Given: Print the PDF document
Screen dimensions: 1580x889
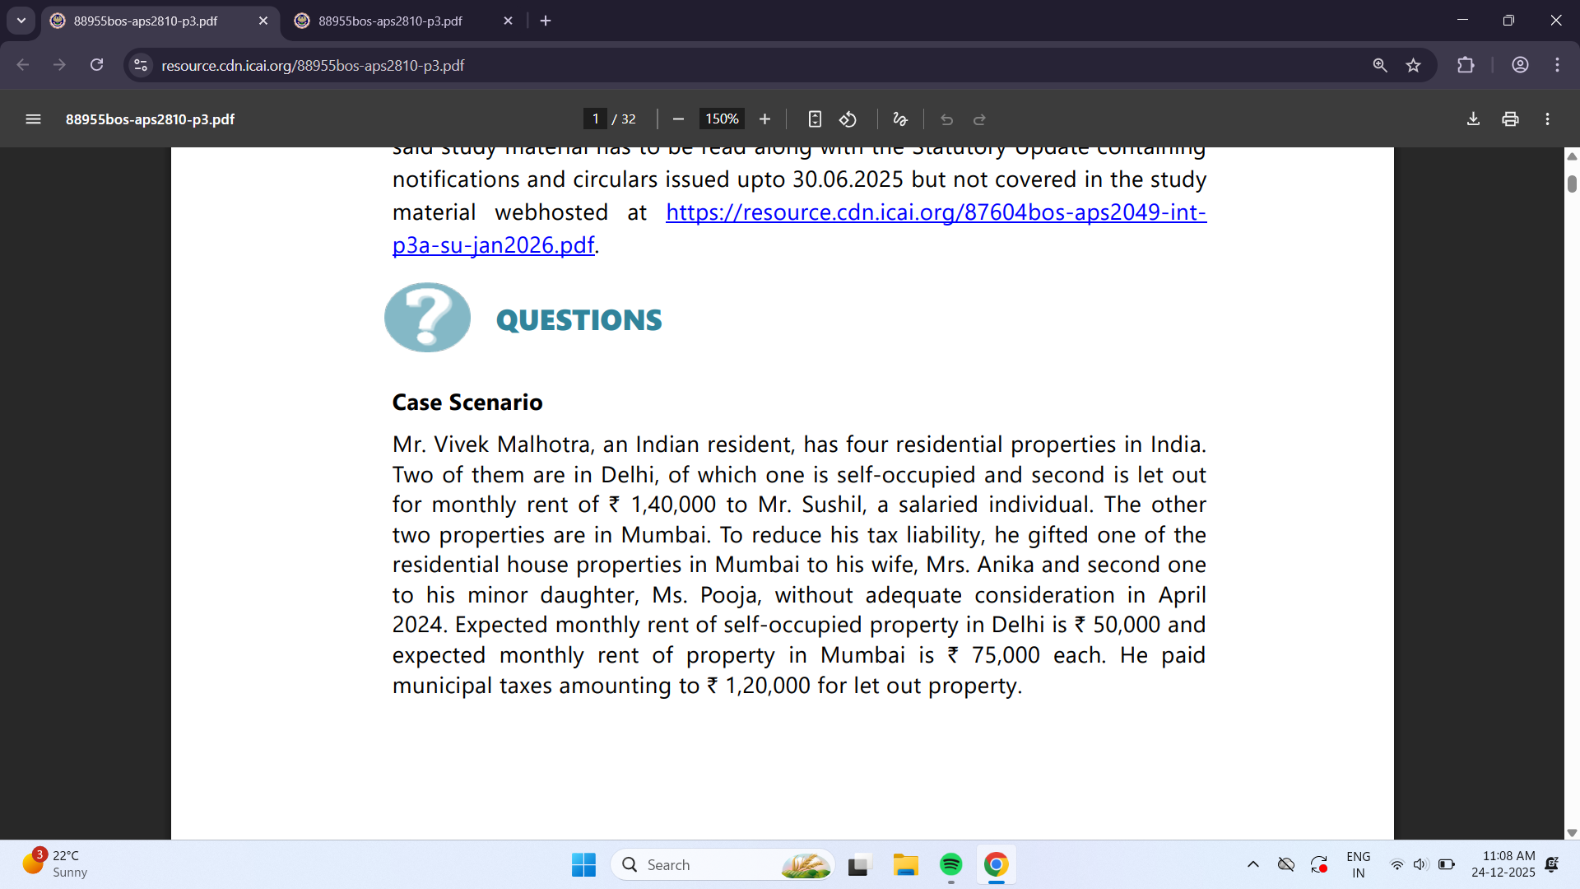Looking at the screenshot, I should [1510, 119].
